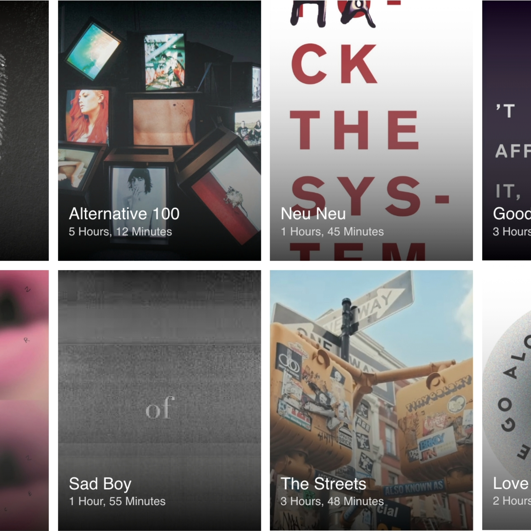This screenshot has width=531, height=531.
Task: Select the "1 Hours, 45 Minutes" duration text
Action: click(332, 232)
